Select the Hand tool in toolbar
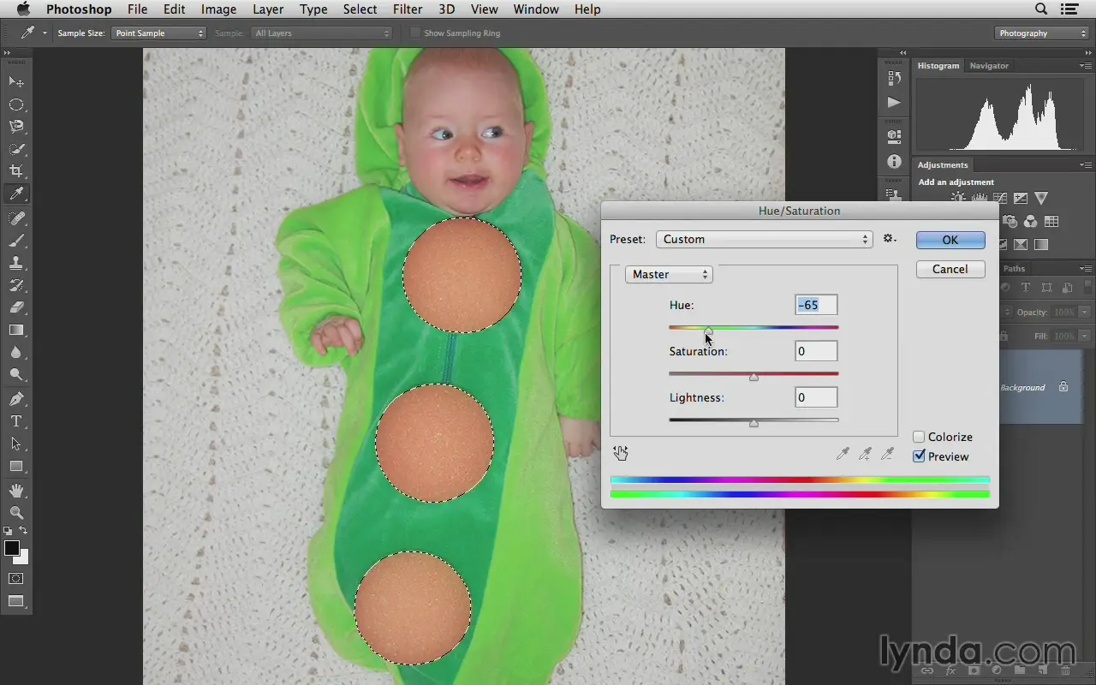 click(16, 490)
